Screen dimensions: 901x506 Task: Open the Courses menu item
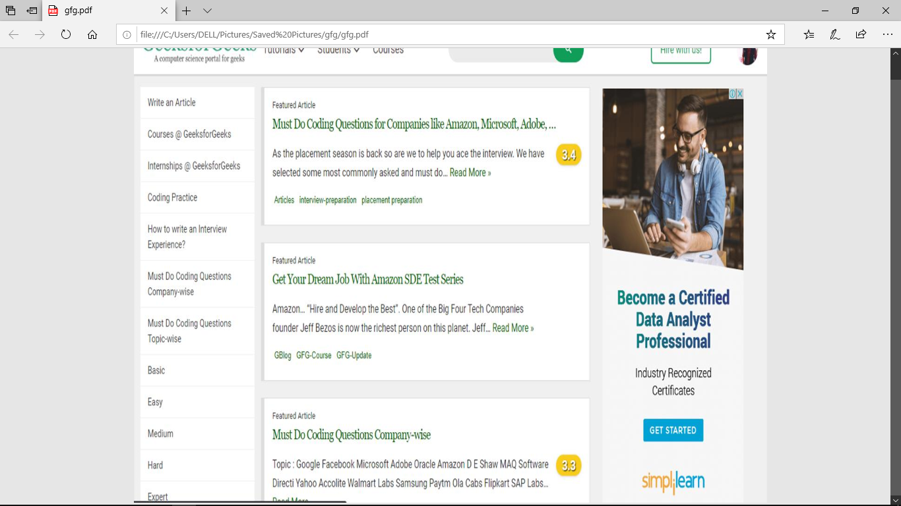[x=388, y=50]
